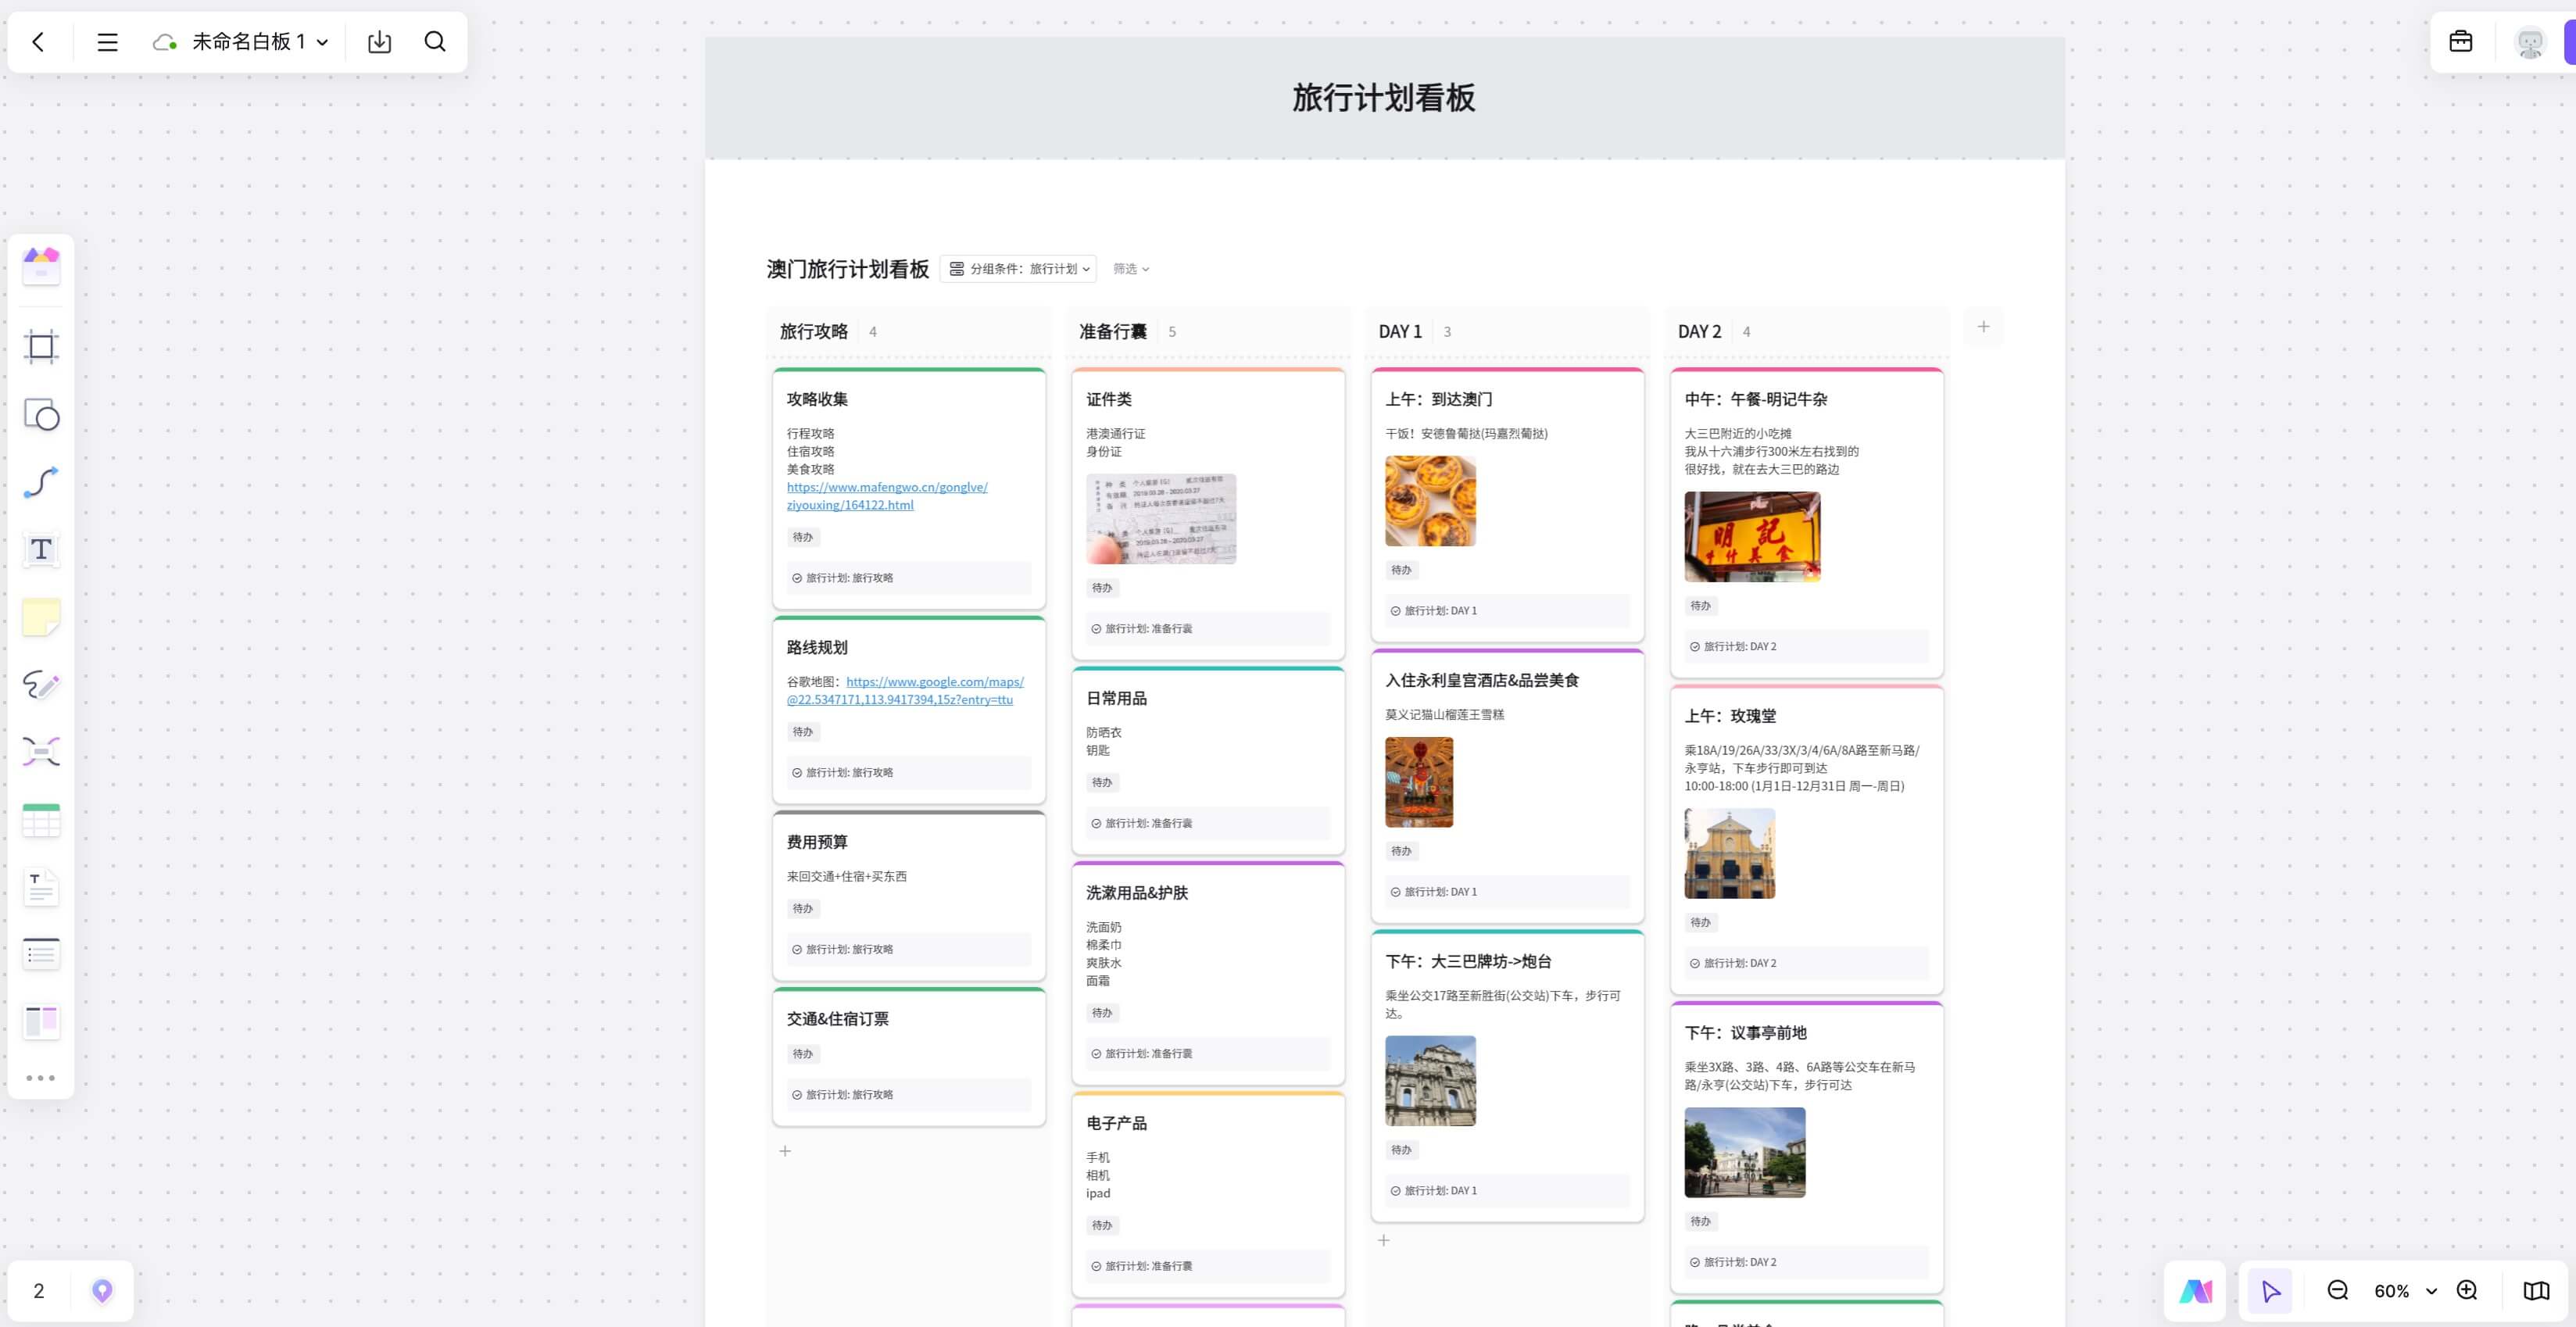The image size is (2576, 1327).
Task: Open the hotel interior photo in 入住永利皇宫酒店 card
Action: coord(1419,782)
